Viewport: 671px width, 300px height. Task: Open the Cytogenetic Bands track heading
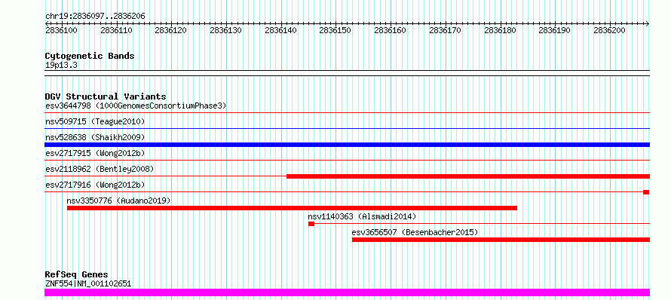pyautogui.click(x=90, y=56)
